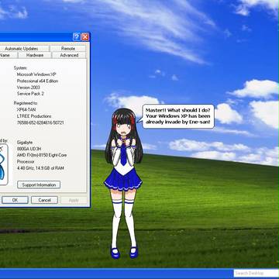This screenshot has height=279, width=279.
Task: Click the 'Gigabyte' manufacturer text
Action: 25,143
